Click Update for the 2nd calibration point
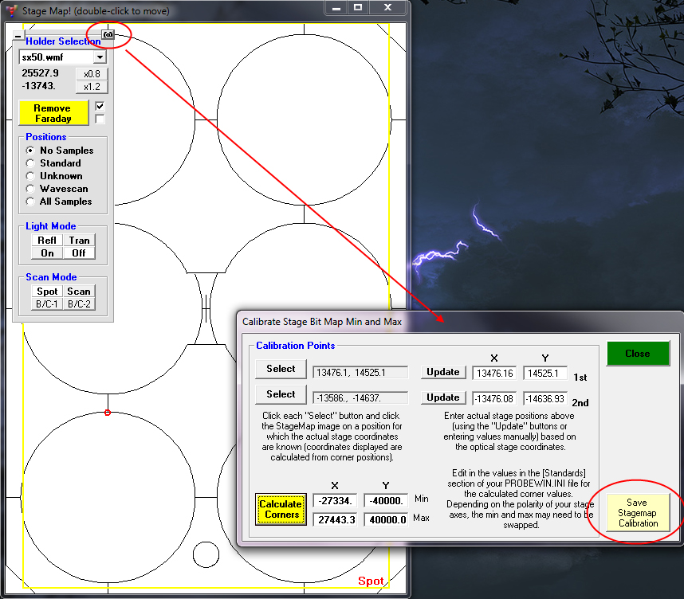Screen dimensions: 684x599 443,397
